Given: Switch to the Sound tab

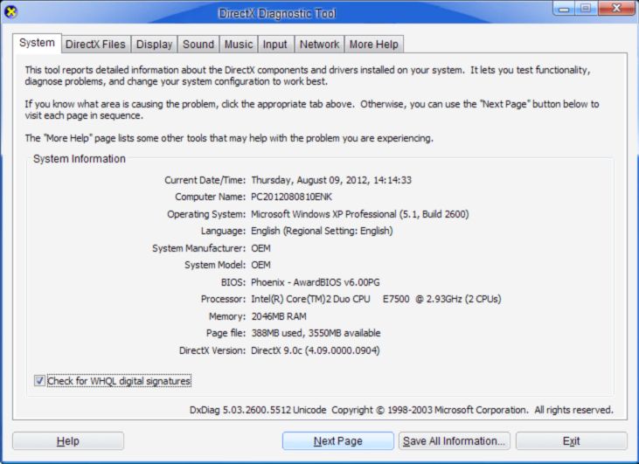Looking at the screenshot, I should coord(198,45).
